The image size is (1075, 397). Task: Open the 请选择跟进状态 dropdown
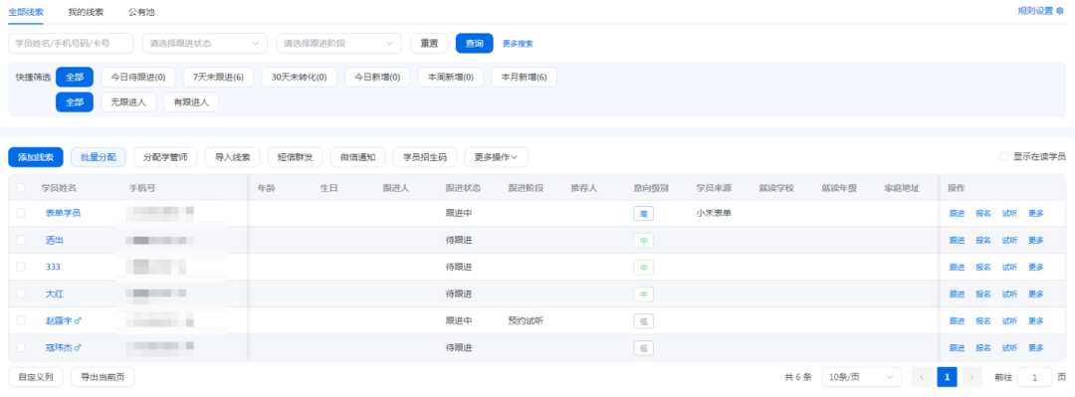(205, 43)
